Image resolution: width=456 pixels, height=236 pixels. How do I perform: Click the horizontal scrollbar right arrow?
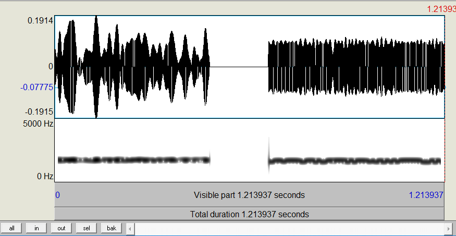448,228
